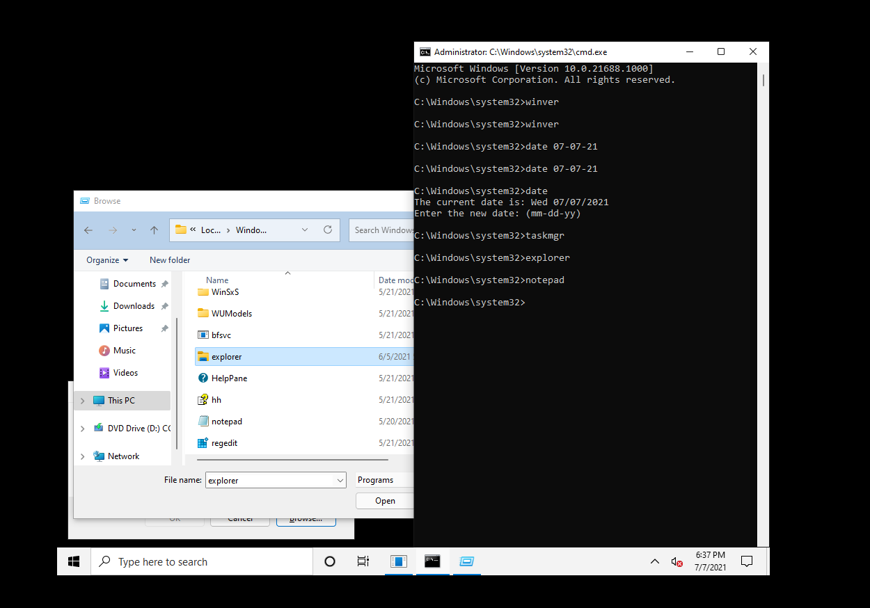This screenshot has height=608, width=870.
Task: Expand the This PC tree node
Action: [83, 401]
